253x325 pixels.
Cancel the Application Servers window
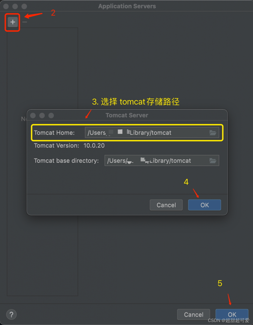pos(194,315)
